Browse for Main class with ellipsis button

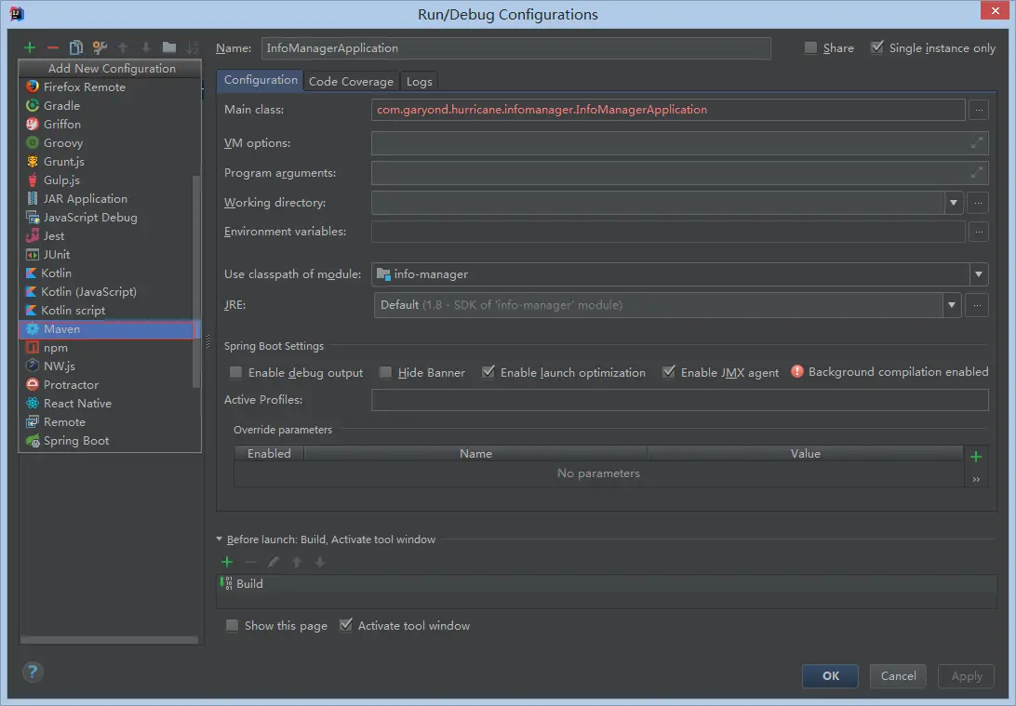pos(979,110)
